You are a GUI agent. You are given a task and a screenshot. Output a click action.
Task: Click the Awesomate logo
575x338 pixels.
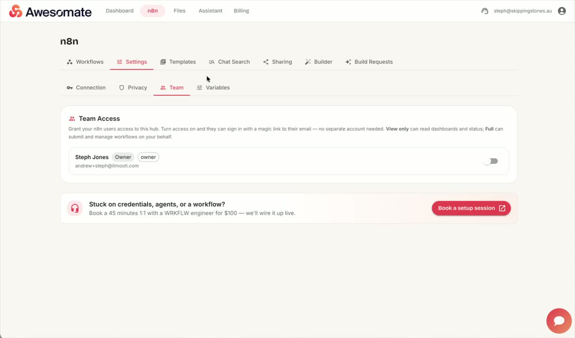point(50,11)
